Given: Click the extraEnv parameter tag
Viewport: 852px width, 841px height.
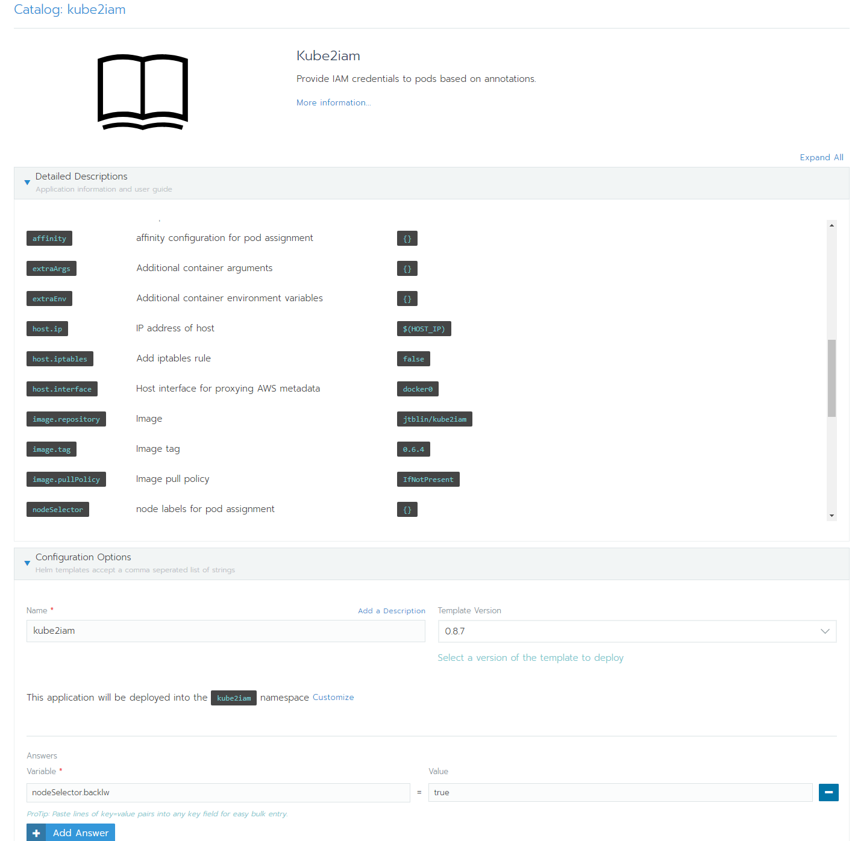Looking at the screenshot, I should click(x=49, y=299).
